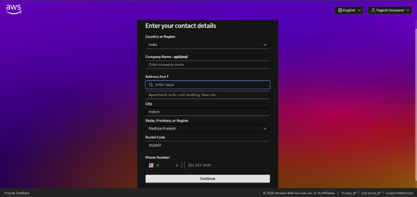Click the globe icon beside English
The height and width of the screenshot is (197, 417).
click(340, 10)
